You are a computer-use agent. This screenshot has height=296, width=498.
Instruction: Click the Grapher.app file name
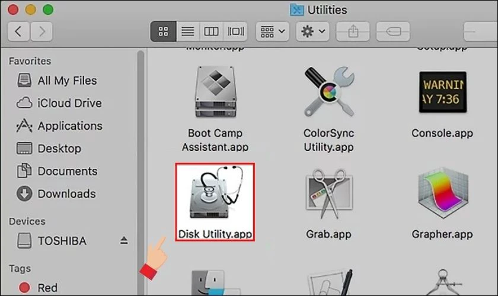442,234
